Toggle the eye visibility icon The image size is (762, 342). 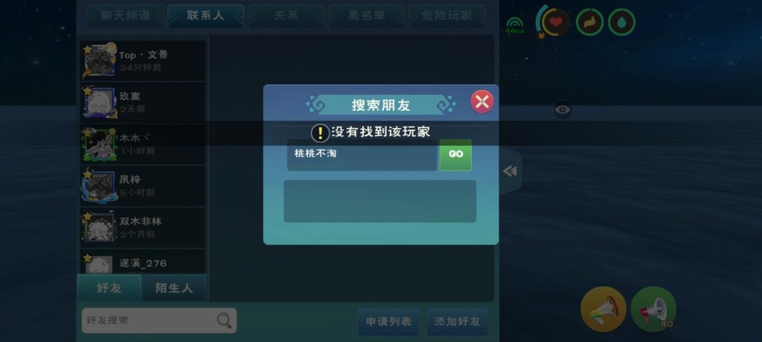563,110
